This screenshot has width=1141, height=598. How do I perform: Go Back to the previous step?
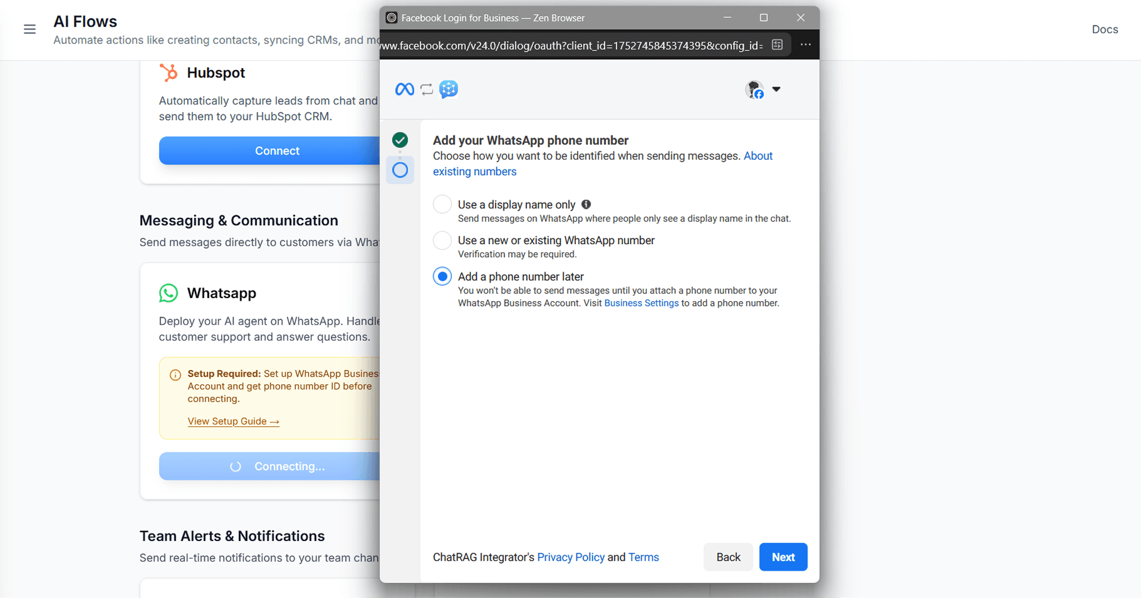(728, 557)
